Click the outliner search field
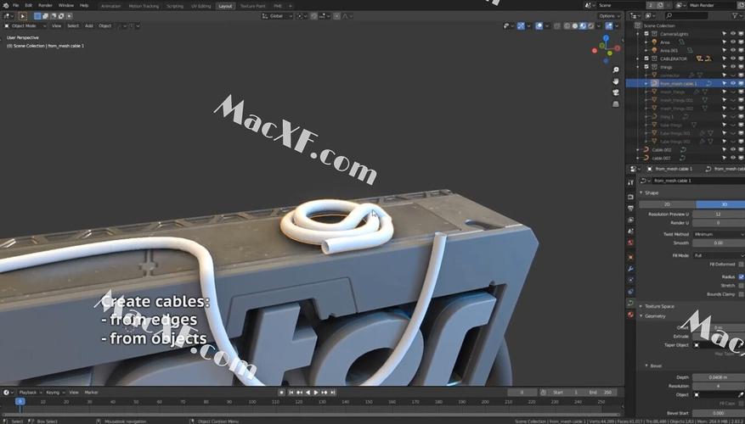745x424 pixels. 686,16
